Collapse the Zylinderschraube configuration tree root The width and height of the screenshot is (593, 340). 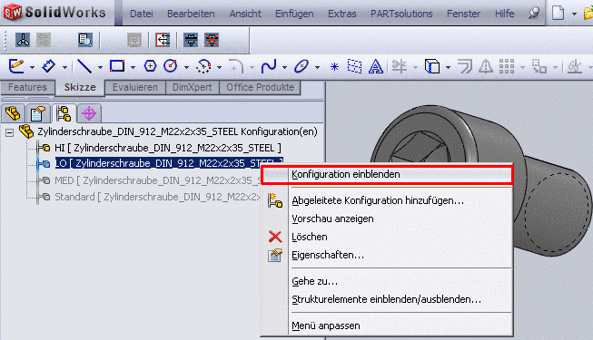[9, 132]
